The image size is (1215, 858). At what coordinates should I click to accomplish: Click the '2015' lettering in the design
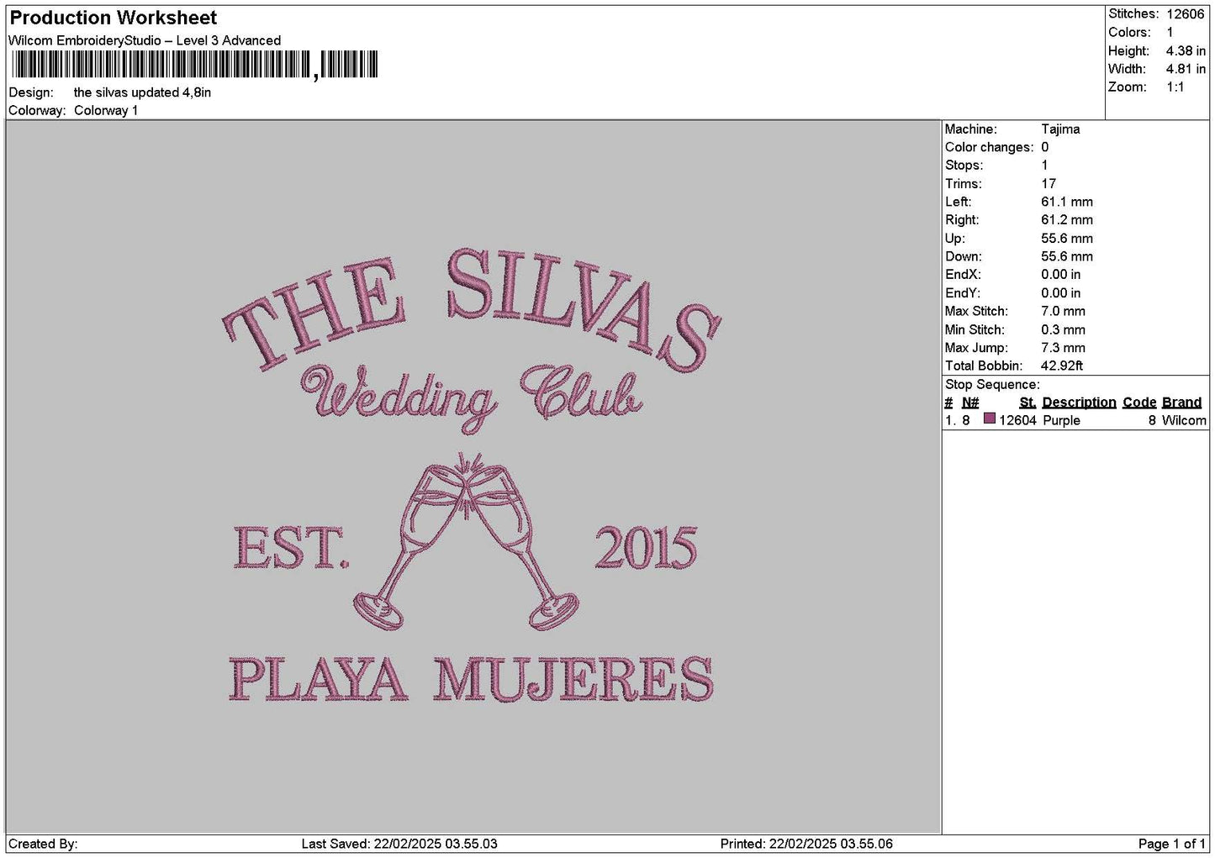click(x=646, y=547)
